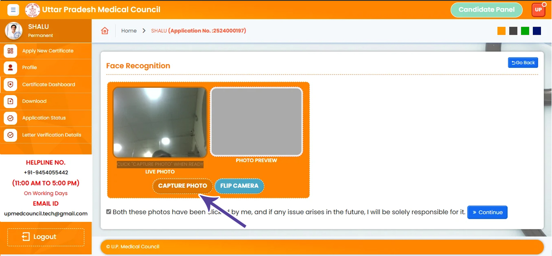This screenshot has height=256, width=552.
Task: Click the Medical Council logo emblem
Action: [32, 10]
